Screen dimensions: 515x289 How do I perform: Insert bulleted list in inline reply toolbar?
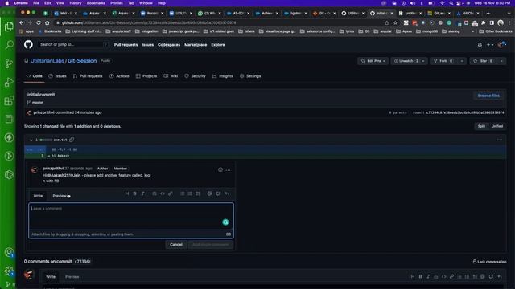[x=183, y=193]
